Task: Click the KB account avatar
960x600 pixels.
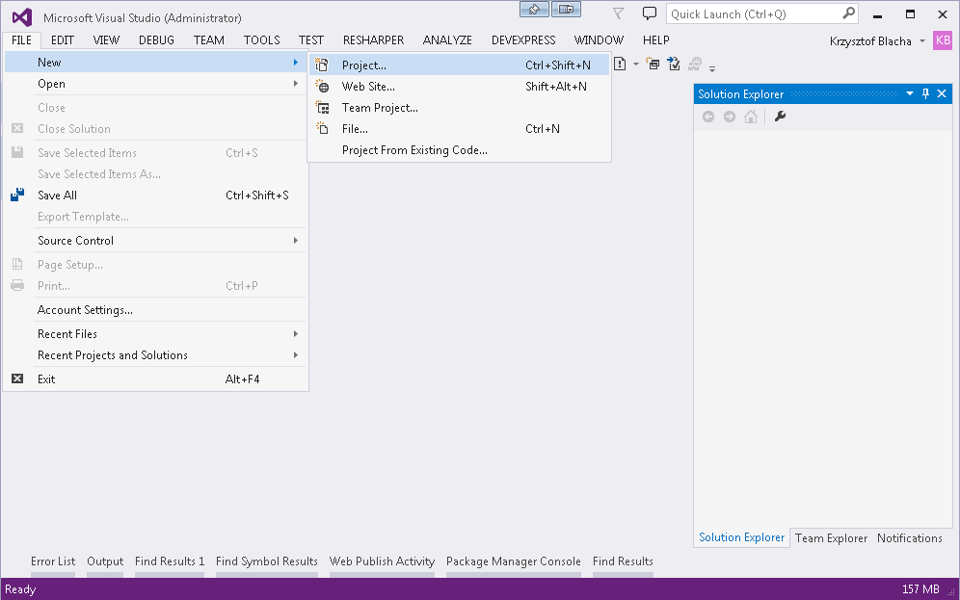Action: [x=943, y=40]
